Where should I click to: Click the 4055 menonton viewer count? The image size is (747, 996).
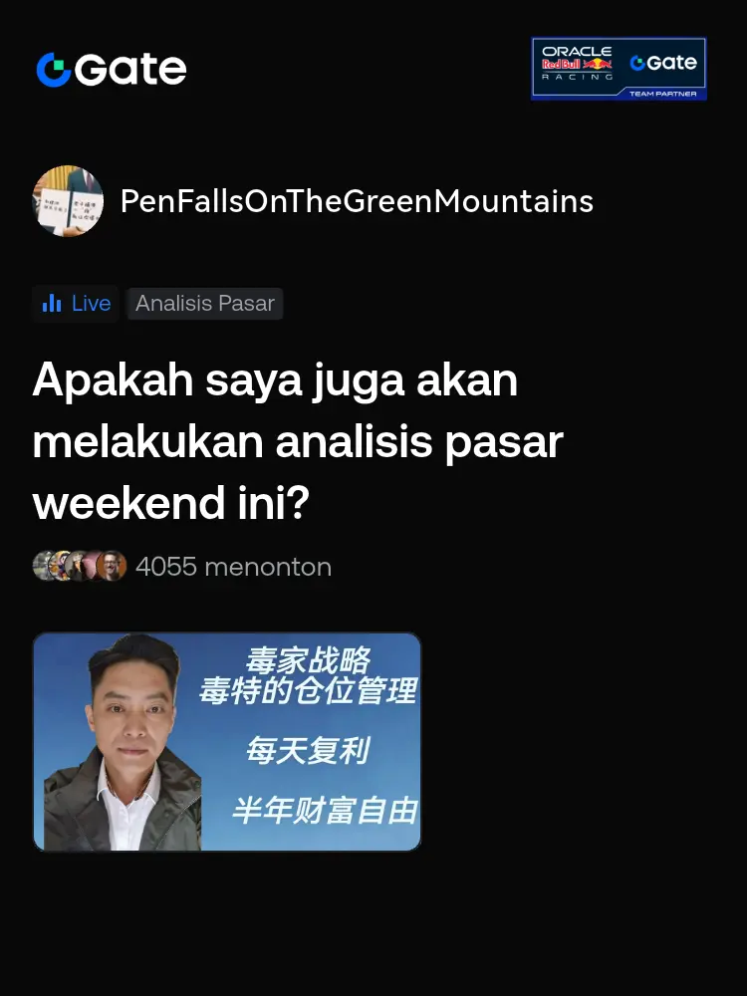pos(234,567)
